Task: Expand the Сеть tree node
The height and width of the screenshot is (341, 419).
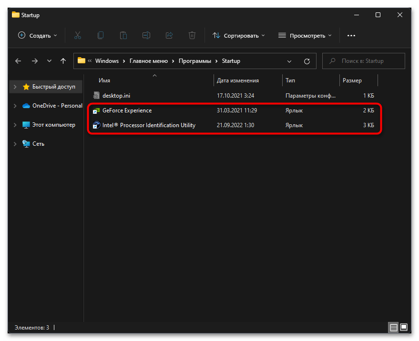Action: [15, 144]
